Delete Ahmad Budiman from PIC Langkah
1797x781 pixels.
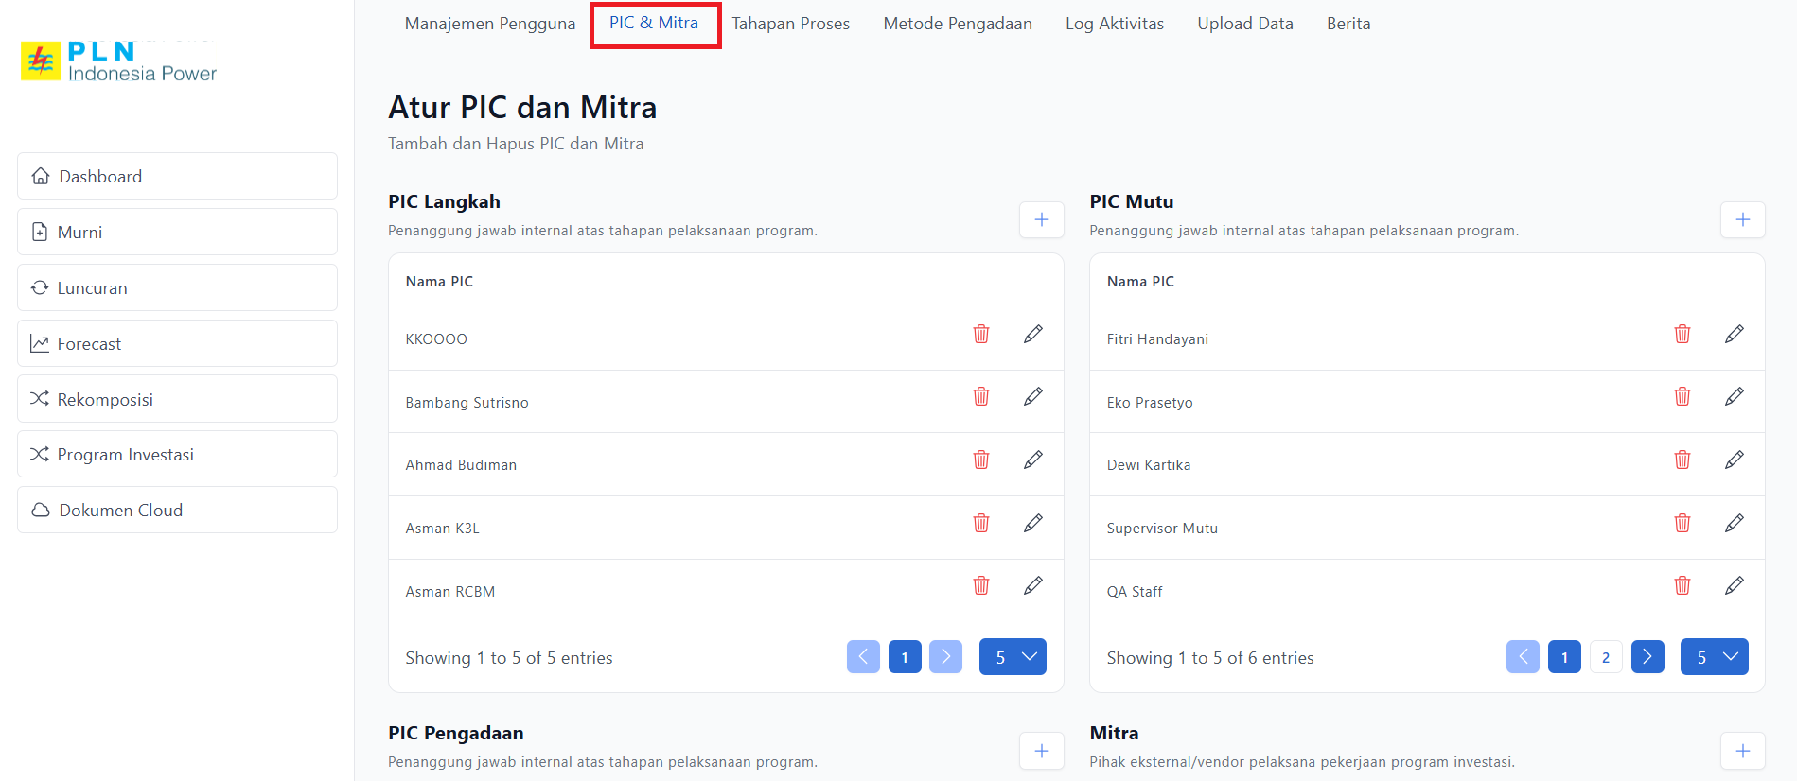(x=981, y=460)
